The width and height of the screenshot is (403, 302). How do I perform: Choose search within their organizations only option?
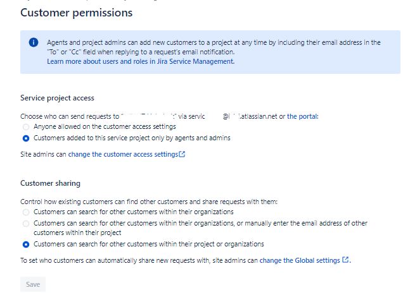click(x=26, y=212)
